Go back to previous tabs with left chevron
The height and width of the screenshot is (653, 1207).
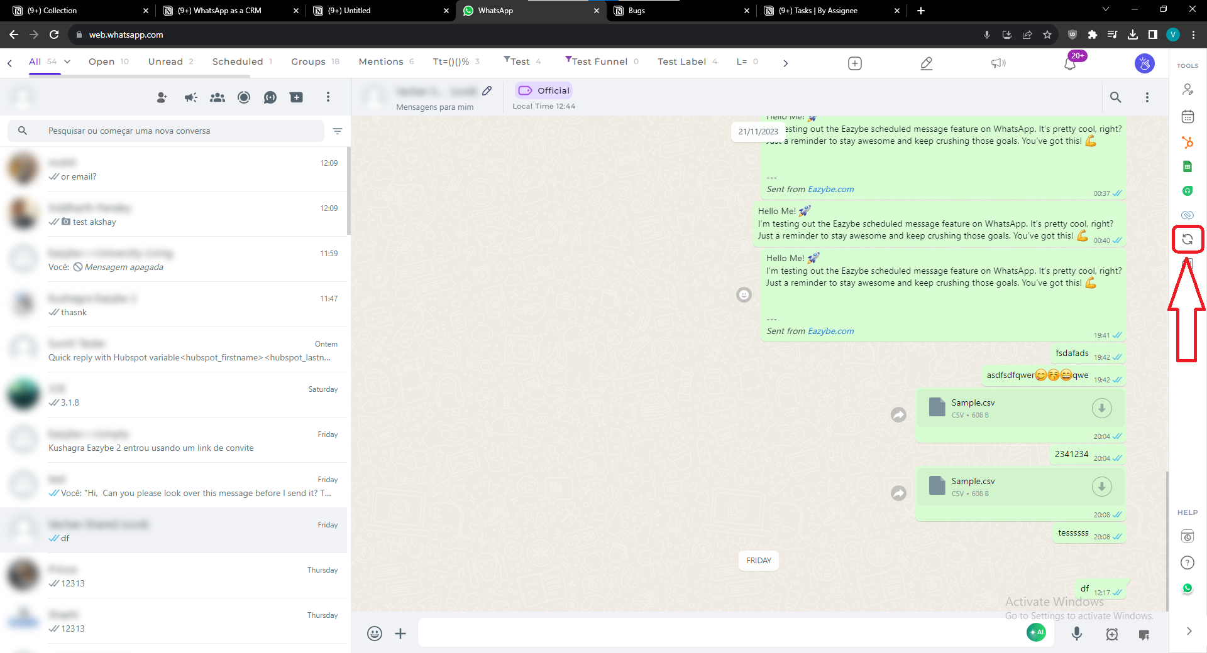click(9, 63)
